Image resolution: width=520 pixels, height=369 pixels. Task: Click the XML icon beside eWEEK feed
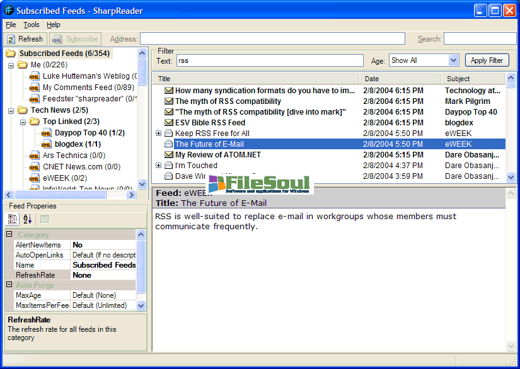pos(34,178)
